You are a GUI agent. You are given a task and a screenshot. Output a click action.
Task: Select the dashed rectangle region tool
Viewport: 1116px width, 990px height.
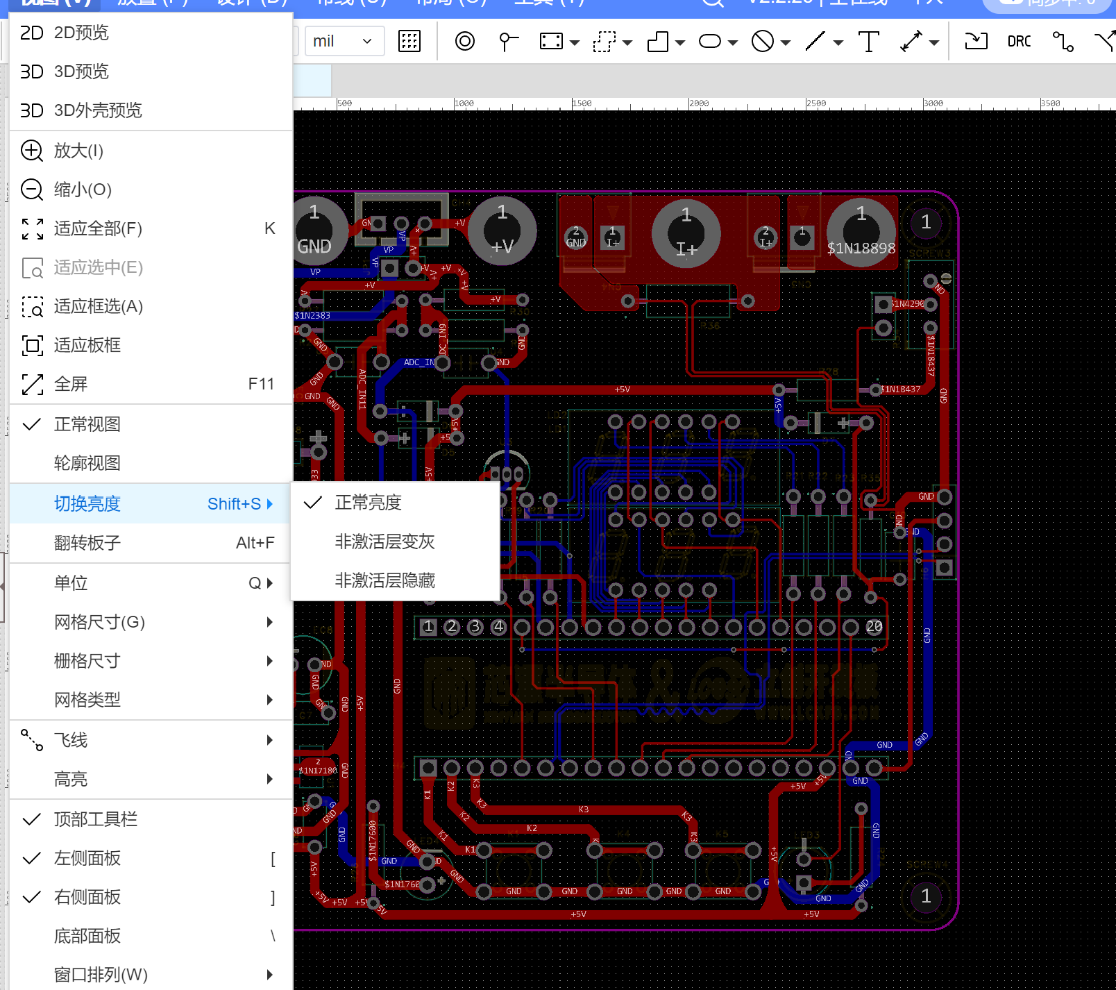(604, 41)
